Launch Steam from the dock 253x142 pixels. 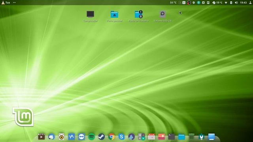tap(102, 137)
